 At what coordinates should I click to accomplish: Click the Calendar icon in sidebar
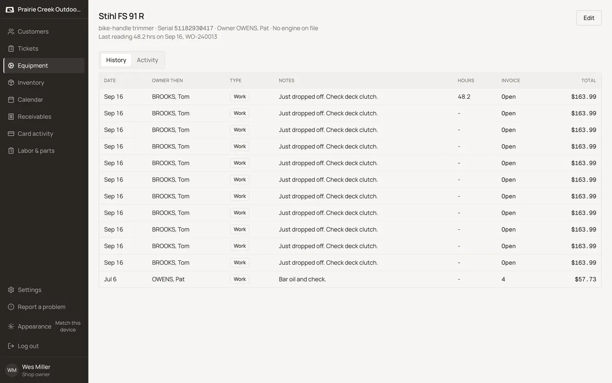(11, 100)
